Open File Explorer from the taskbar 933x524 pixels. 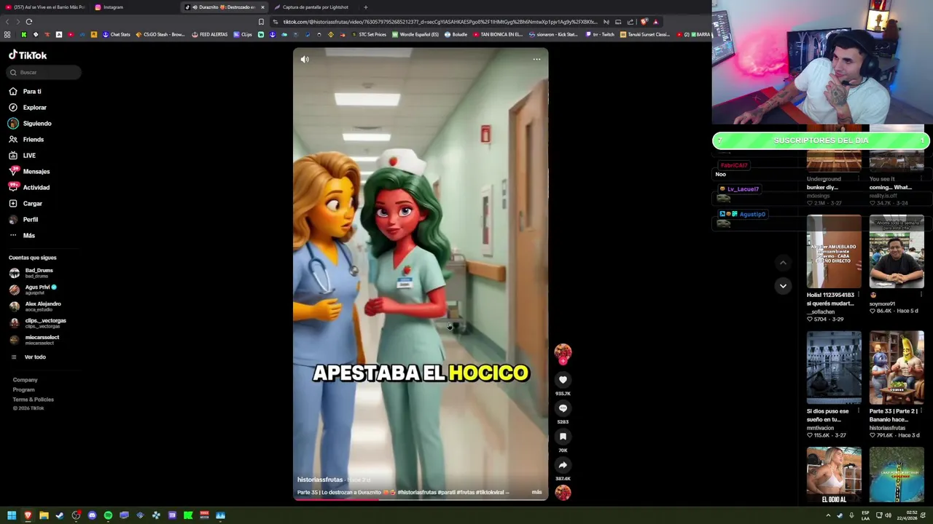click(x=44, y=515)
